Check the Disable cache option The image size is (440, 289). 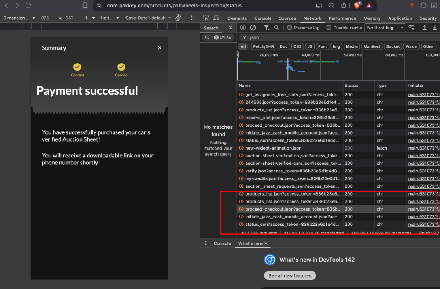329,28
